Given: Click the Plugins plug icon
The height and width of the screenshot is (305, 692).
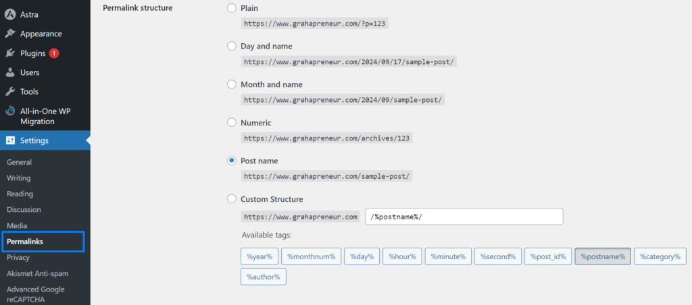Looking at the screenshot, I should tap(10, 53).
